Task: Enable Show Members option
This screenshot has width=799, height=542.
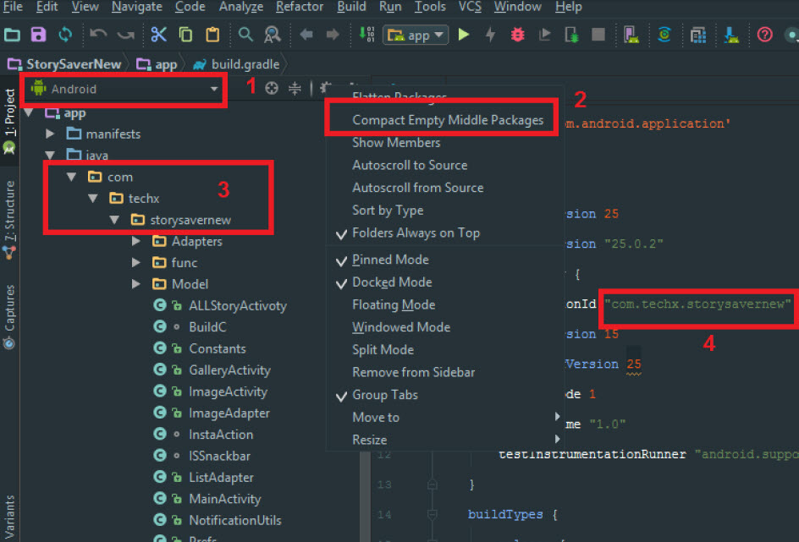Action: [396, 143]
